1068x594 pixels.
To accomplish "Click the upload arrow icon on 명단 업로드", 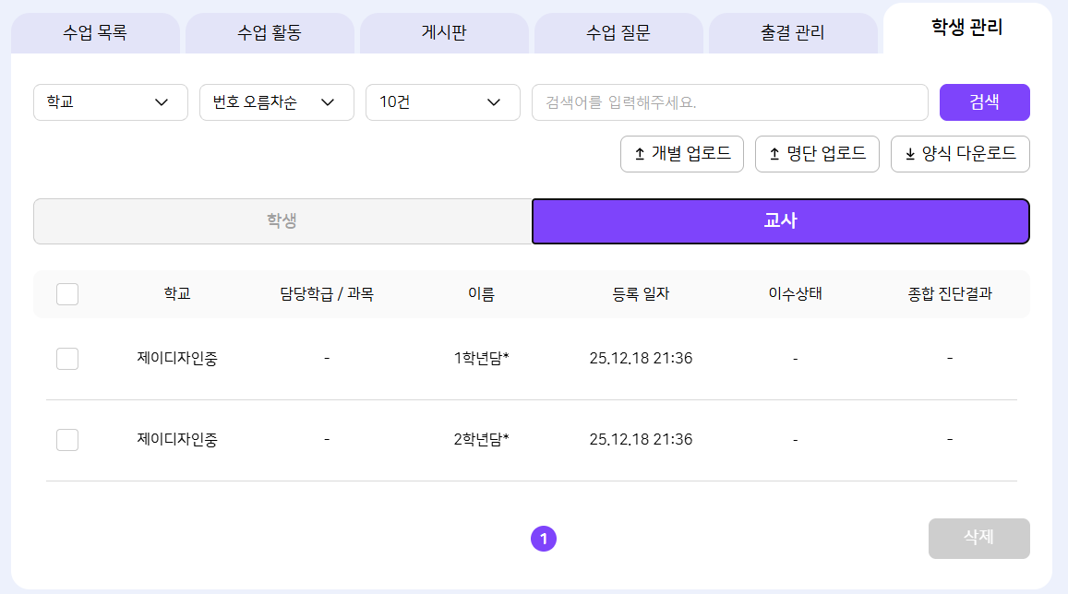I will (x=774, y=154).
